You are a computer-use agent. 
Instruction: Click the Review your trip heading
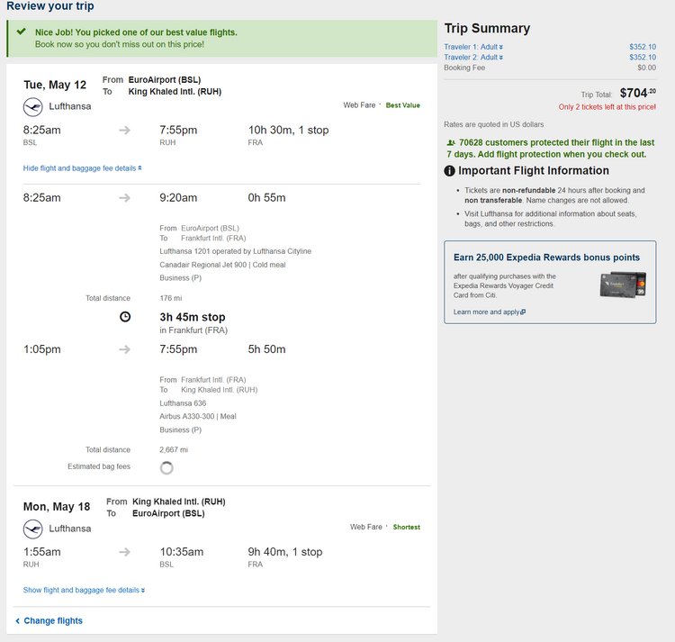[x=50, y=6]
